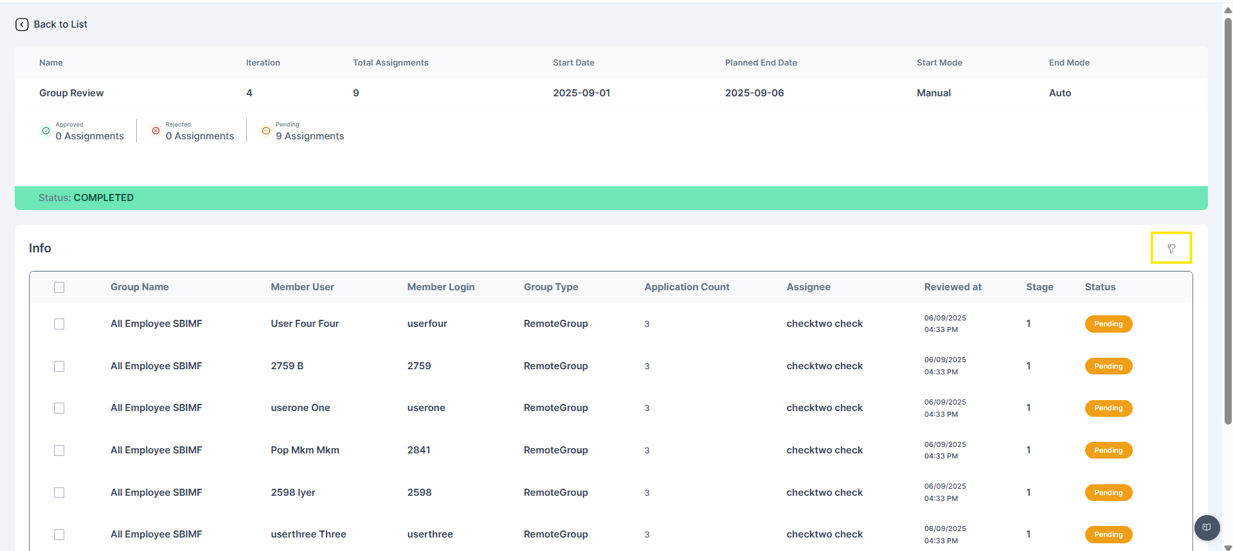The image size is (1233, 551).
Task: Click the Manual start mode value
Action: [933, 93]
